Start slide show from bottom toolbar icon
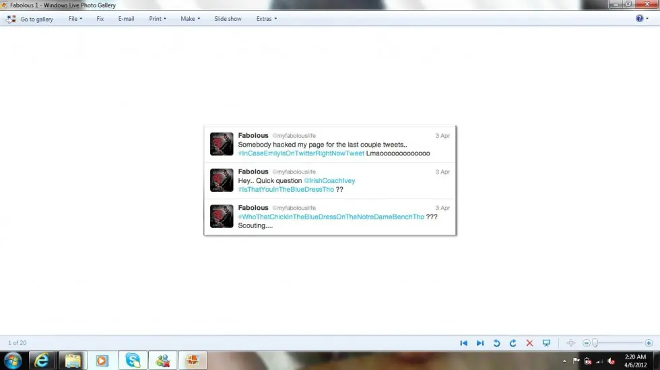The height and width of the screenshot is (370, 660). (546, 343)
